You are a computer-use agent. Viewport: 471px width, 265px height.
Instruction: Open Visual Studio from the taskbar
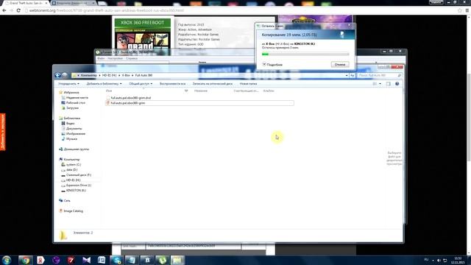pyautogui.click(x=86, y=260)
